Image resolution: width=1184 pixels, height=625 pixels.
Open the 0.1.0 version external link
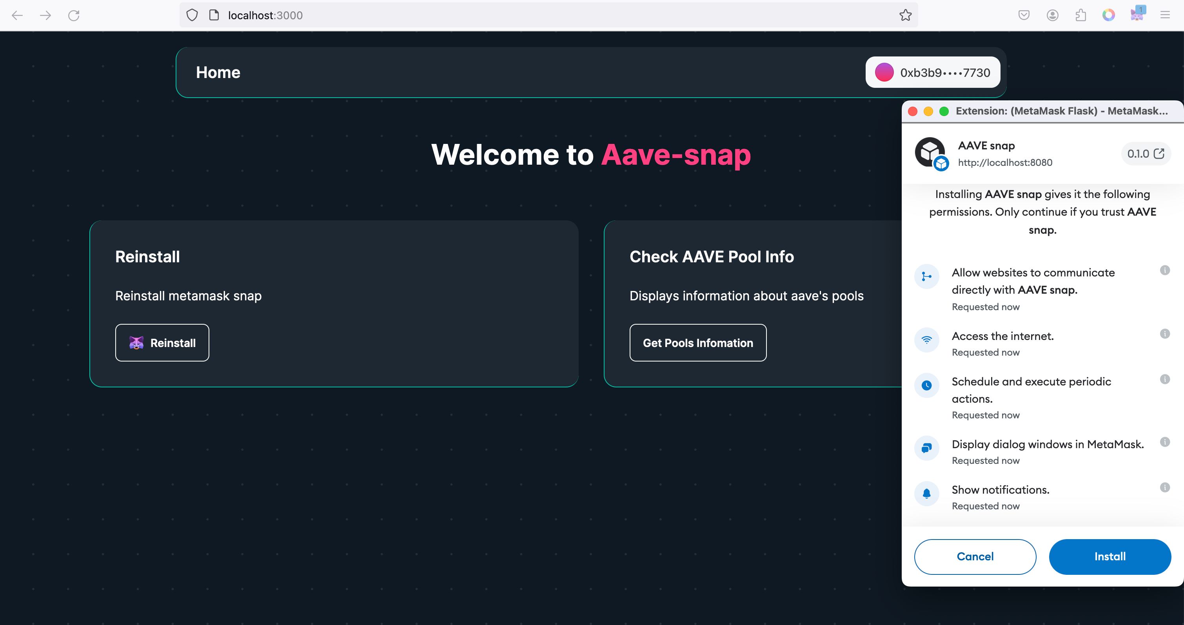coord(1146,153)
